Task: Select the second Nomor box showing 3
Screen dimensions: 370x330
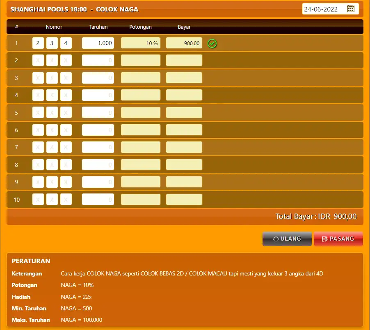Action: pyautogui.click(x=52, y=43)
